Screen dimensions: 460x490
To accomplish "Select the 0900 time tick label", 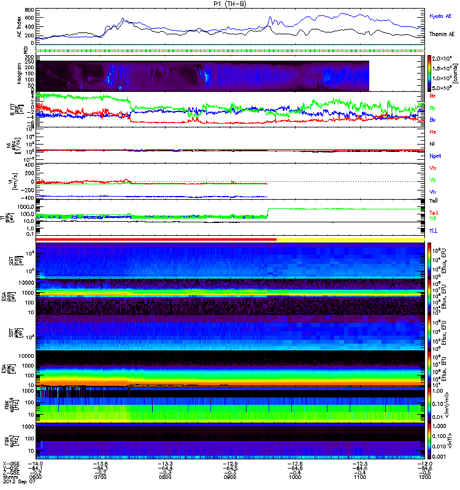I will click(230, 477).
